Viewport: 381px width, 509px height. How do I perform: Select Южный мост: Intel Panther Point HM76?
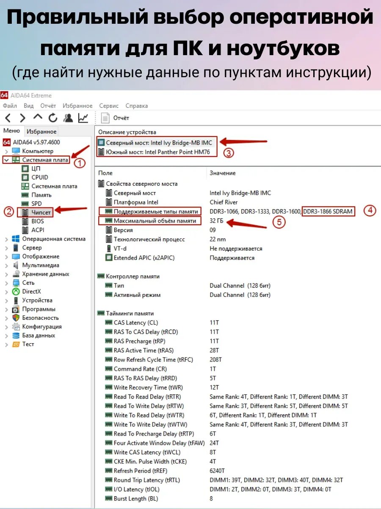pos(154,152)
